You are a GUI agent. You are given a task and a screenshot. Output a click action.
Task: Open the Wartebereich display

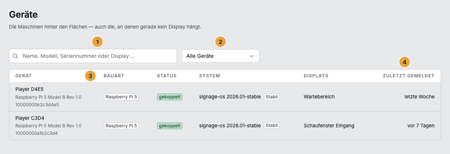[319, 97]
